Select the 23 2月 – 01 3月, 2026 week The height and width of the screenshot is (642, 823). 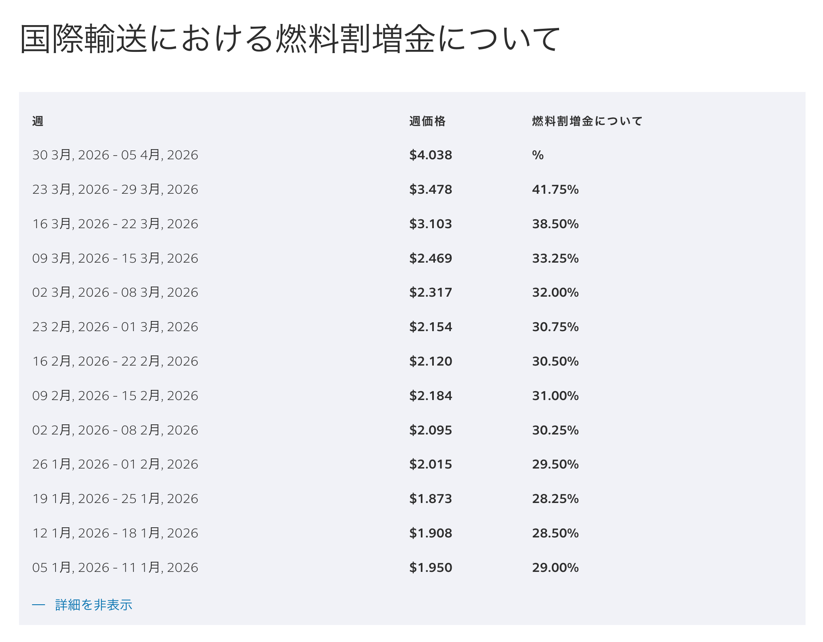(x=115, y=327)
